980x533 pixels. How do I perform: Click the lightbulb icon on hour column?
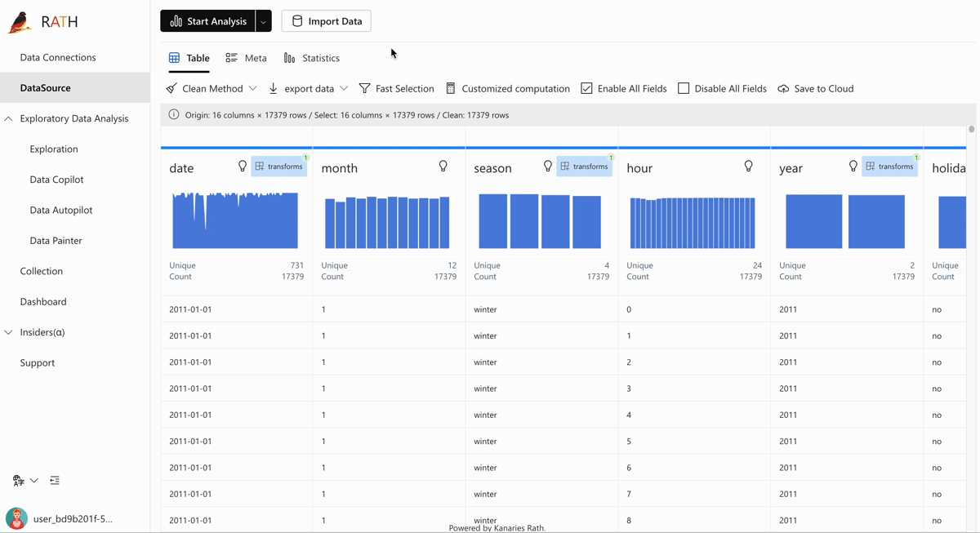749,166
